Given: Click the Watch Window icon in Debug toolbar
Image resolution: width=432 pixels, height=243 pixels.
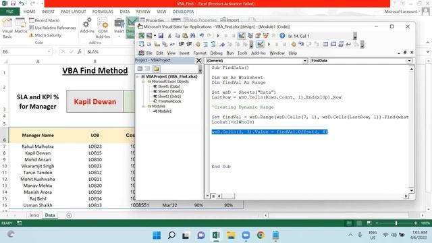Looking at the screenshot, I should (x=341, y=44).
